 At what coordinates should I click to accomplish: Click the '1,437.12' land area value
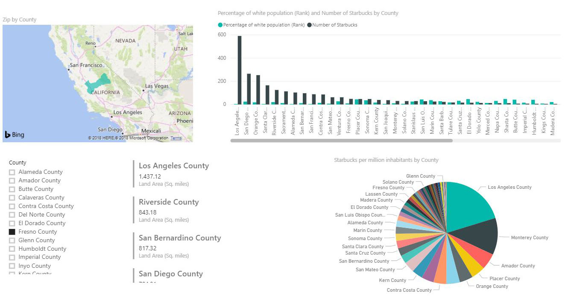[x=150, y=176]
